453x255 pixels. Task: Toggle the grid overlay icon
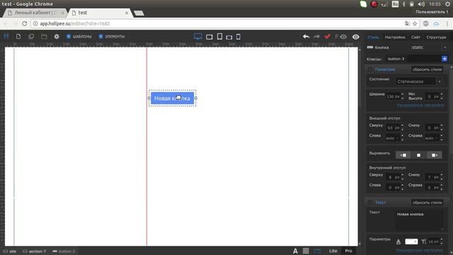pyautogui.click(x=306, y=251)
